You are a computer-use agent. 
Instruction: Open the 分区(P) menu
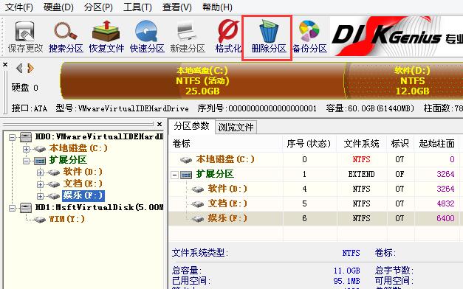click(98, 7)
